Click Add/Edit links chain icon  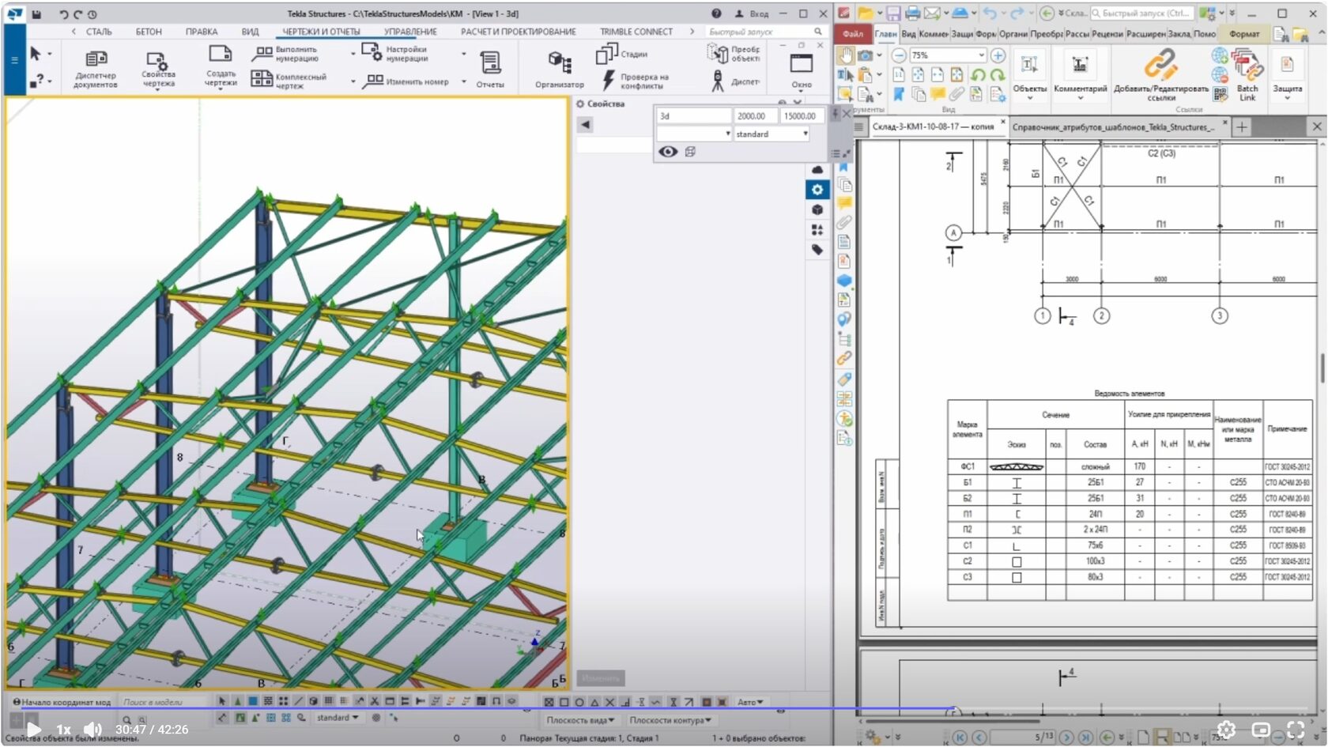1160,65
